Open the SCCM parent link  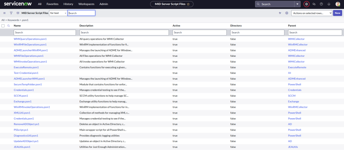(x=292, y=96)
